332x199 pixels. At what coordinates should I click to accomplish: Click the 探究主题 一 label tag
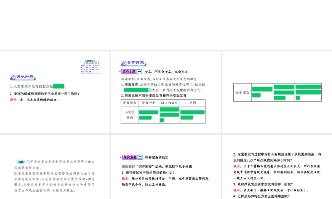point(131,72)
